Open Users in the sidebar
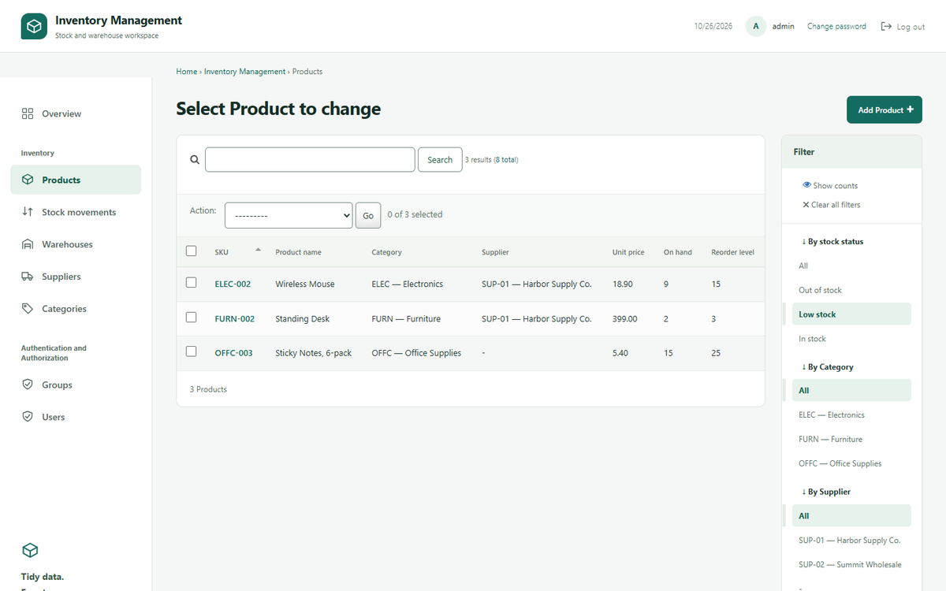This screenshot has width=946, height=591. pyautogui.click(x=76, y=417)
